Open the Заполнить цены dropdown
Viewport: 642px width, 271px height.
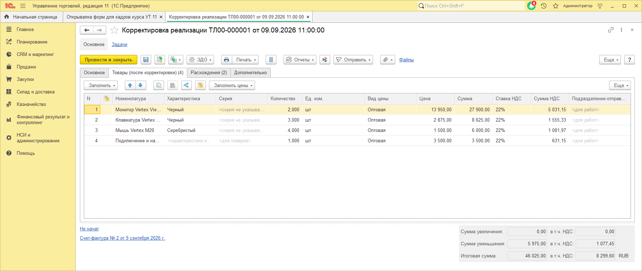[232, 86]
